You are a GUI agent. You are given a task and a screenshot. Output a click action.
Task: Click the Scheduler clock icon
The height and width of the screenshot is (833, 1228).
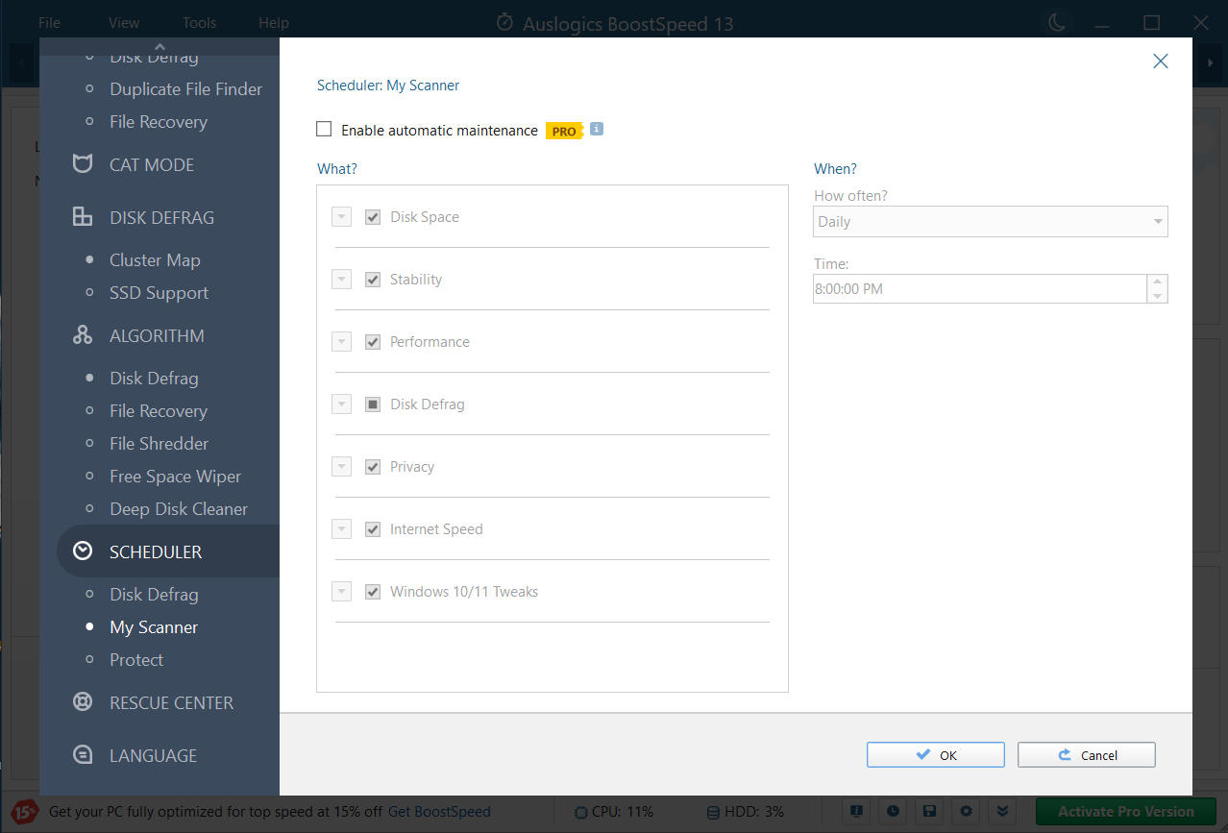pyautogui.click(x=83, y=551)
